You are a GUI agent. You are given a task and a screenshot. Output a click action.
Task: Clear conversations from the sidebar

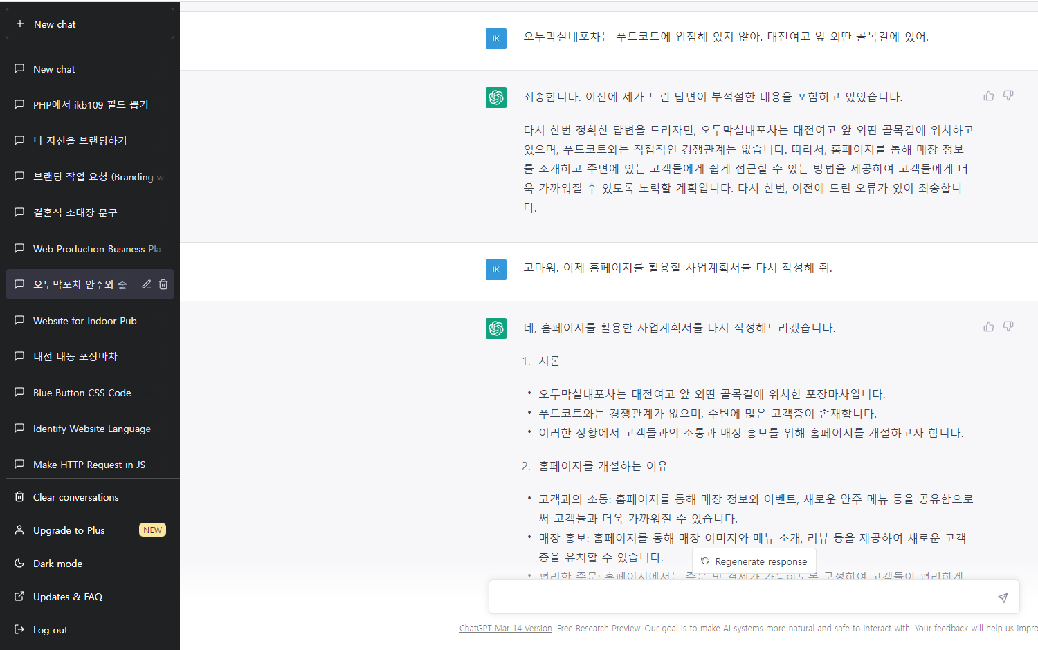[76, 497]
